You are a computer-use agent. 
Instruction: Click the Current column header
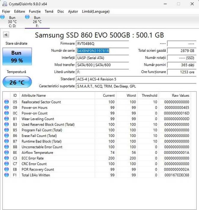pos(106,96)
